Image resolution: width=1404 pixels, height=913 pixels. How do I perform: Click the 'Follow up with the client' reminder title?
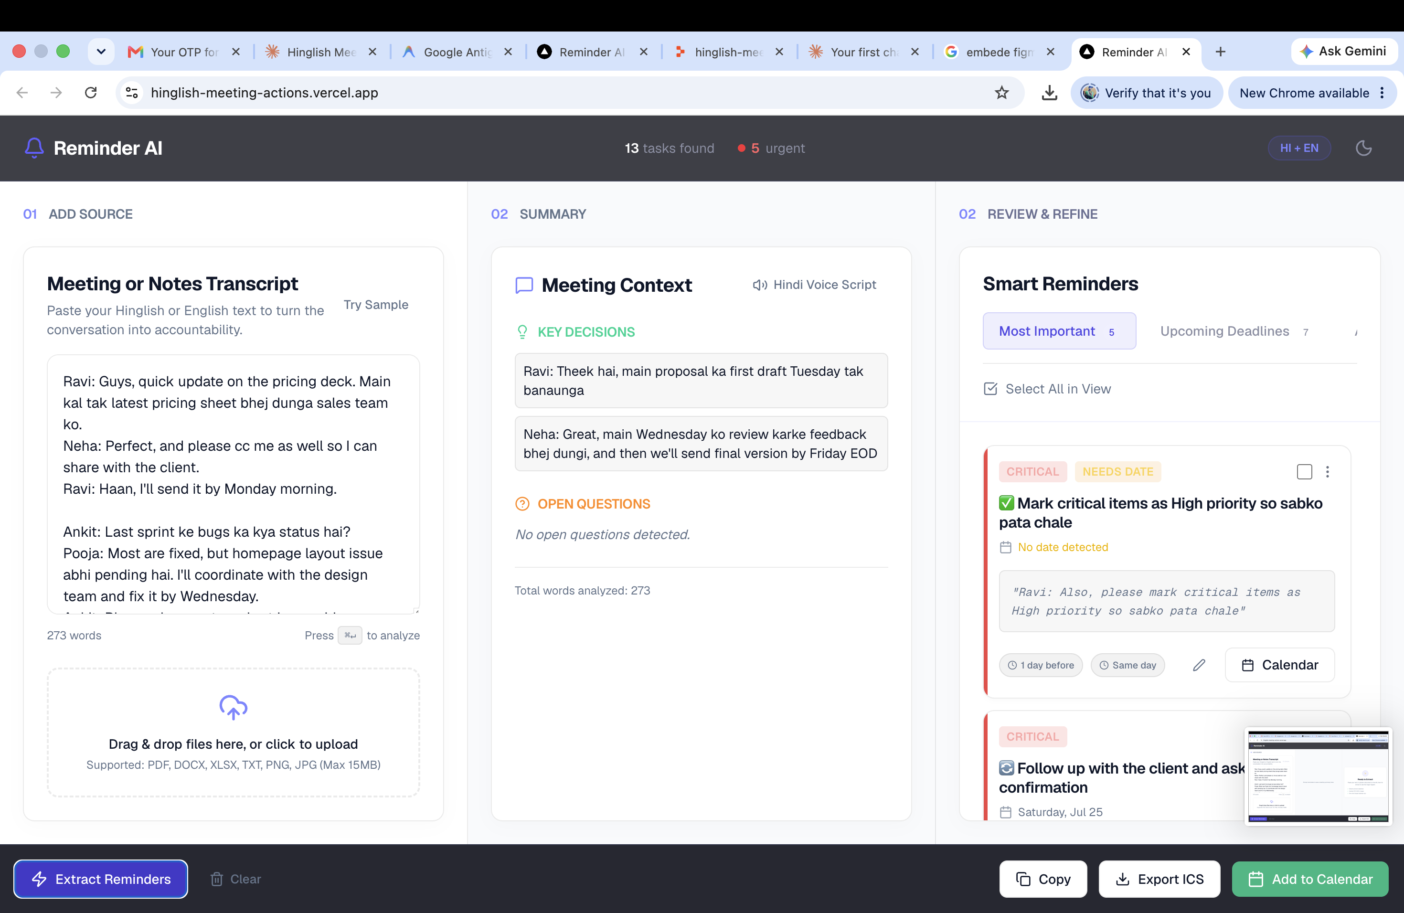pyautogui.click(x=1121, y=777)
